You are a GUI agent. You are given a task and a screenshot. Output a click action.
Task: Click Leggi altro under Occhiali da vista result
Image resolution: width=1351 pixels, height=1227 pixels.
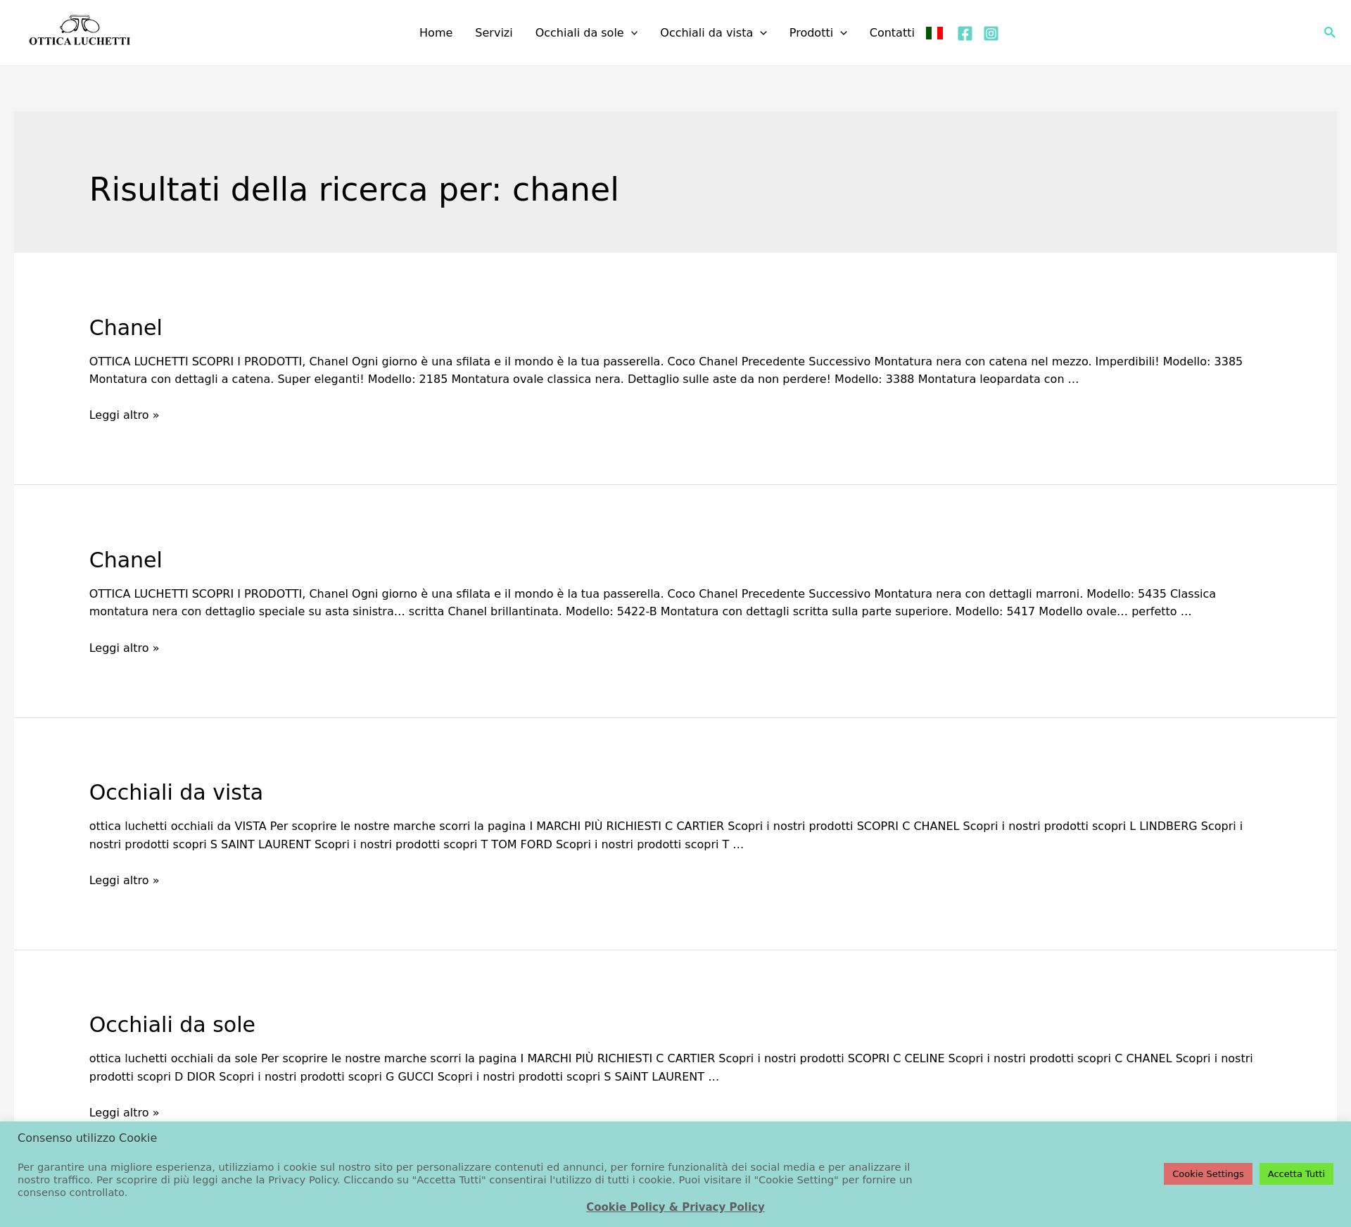click(124, 880)
